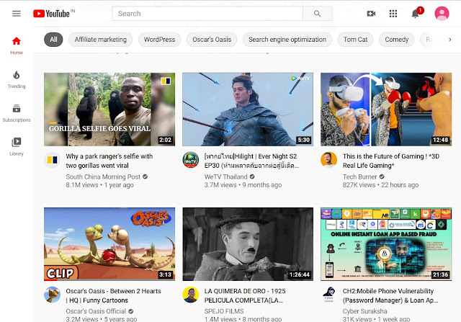This screenshot has height=322, width=461.
Task: Select the Oscar's Oasis chip
Action: point(212,40)
